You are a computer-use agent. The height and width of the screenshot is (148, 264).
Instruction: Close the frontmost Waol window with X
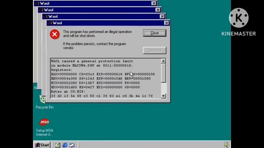166,23
